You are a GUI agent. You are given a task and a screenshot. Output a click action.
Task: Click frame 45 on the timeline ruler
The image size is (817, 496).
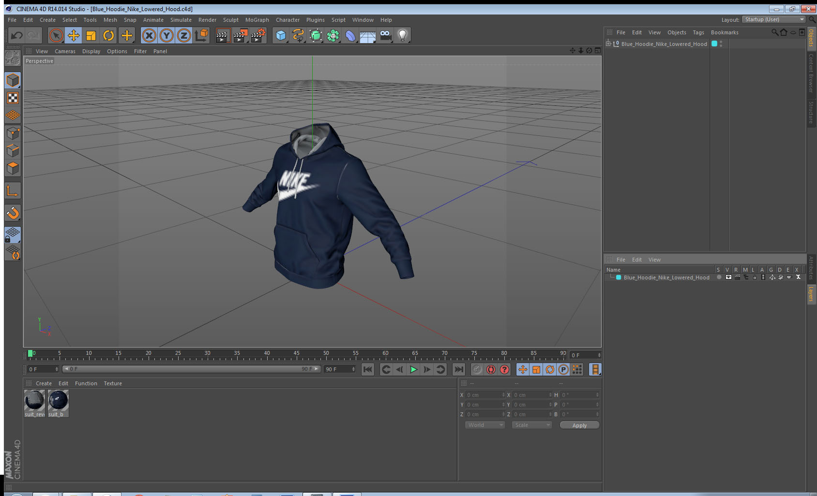click(296, 354)
